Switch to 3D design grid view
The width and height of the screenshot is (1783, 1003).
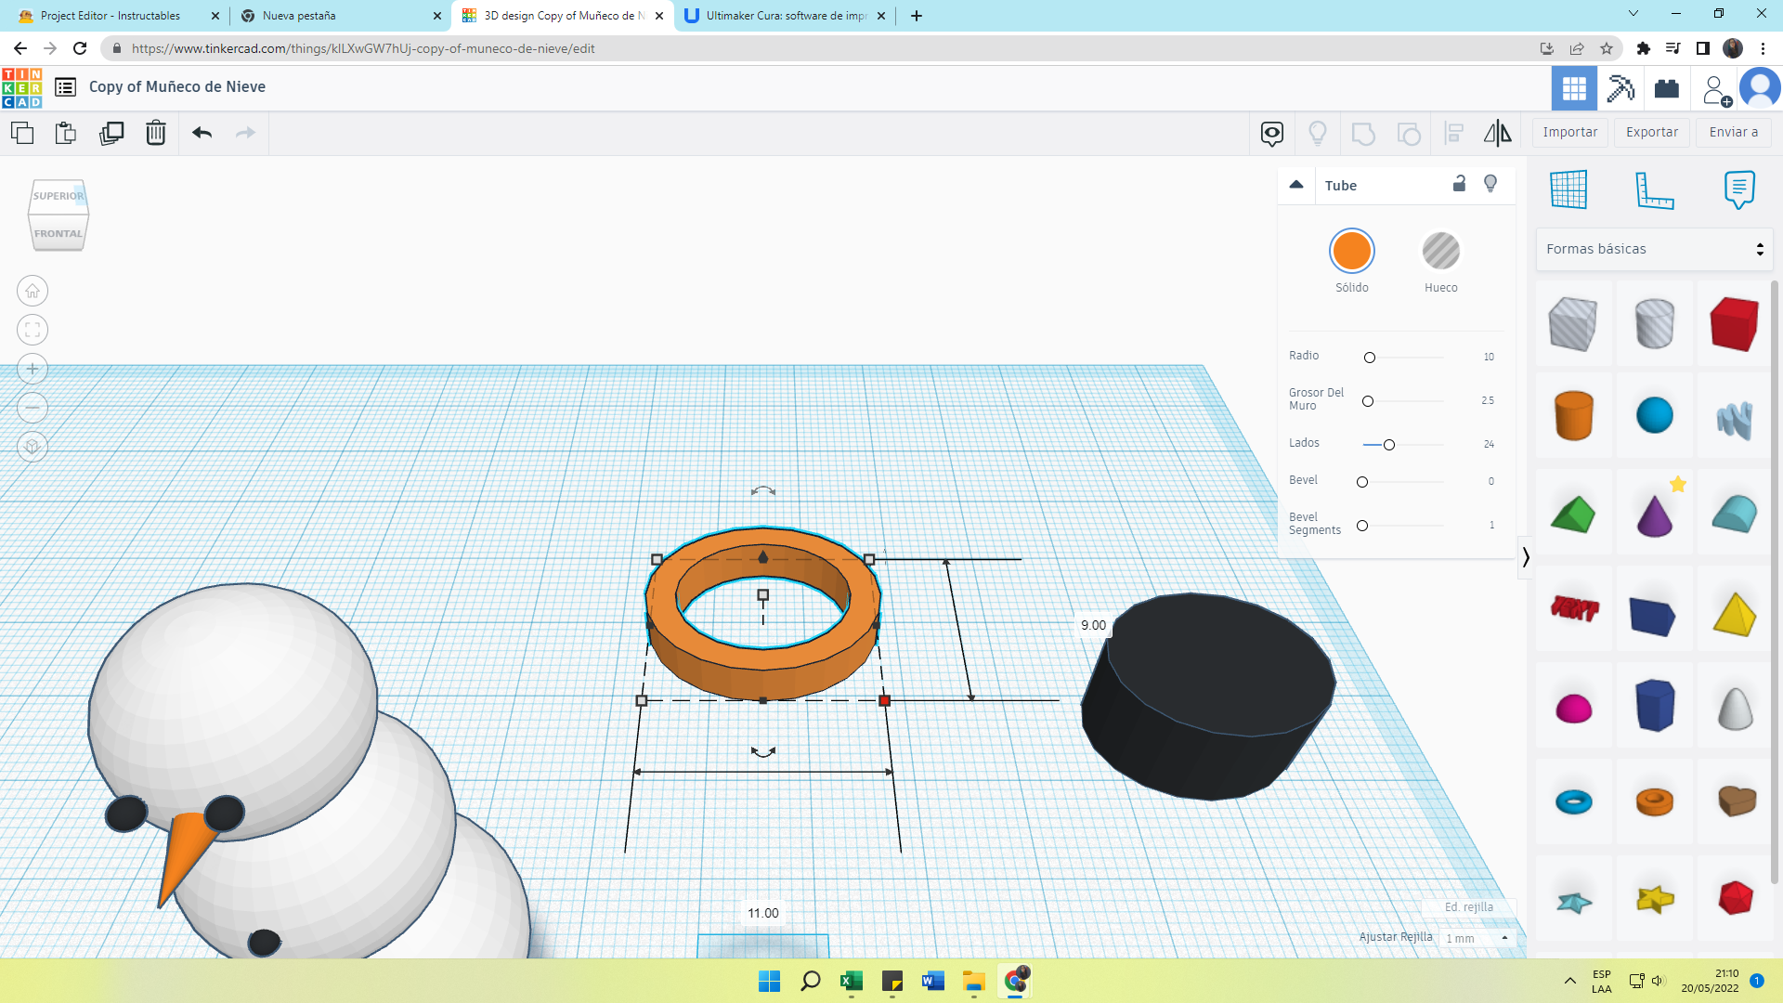1574,89
